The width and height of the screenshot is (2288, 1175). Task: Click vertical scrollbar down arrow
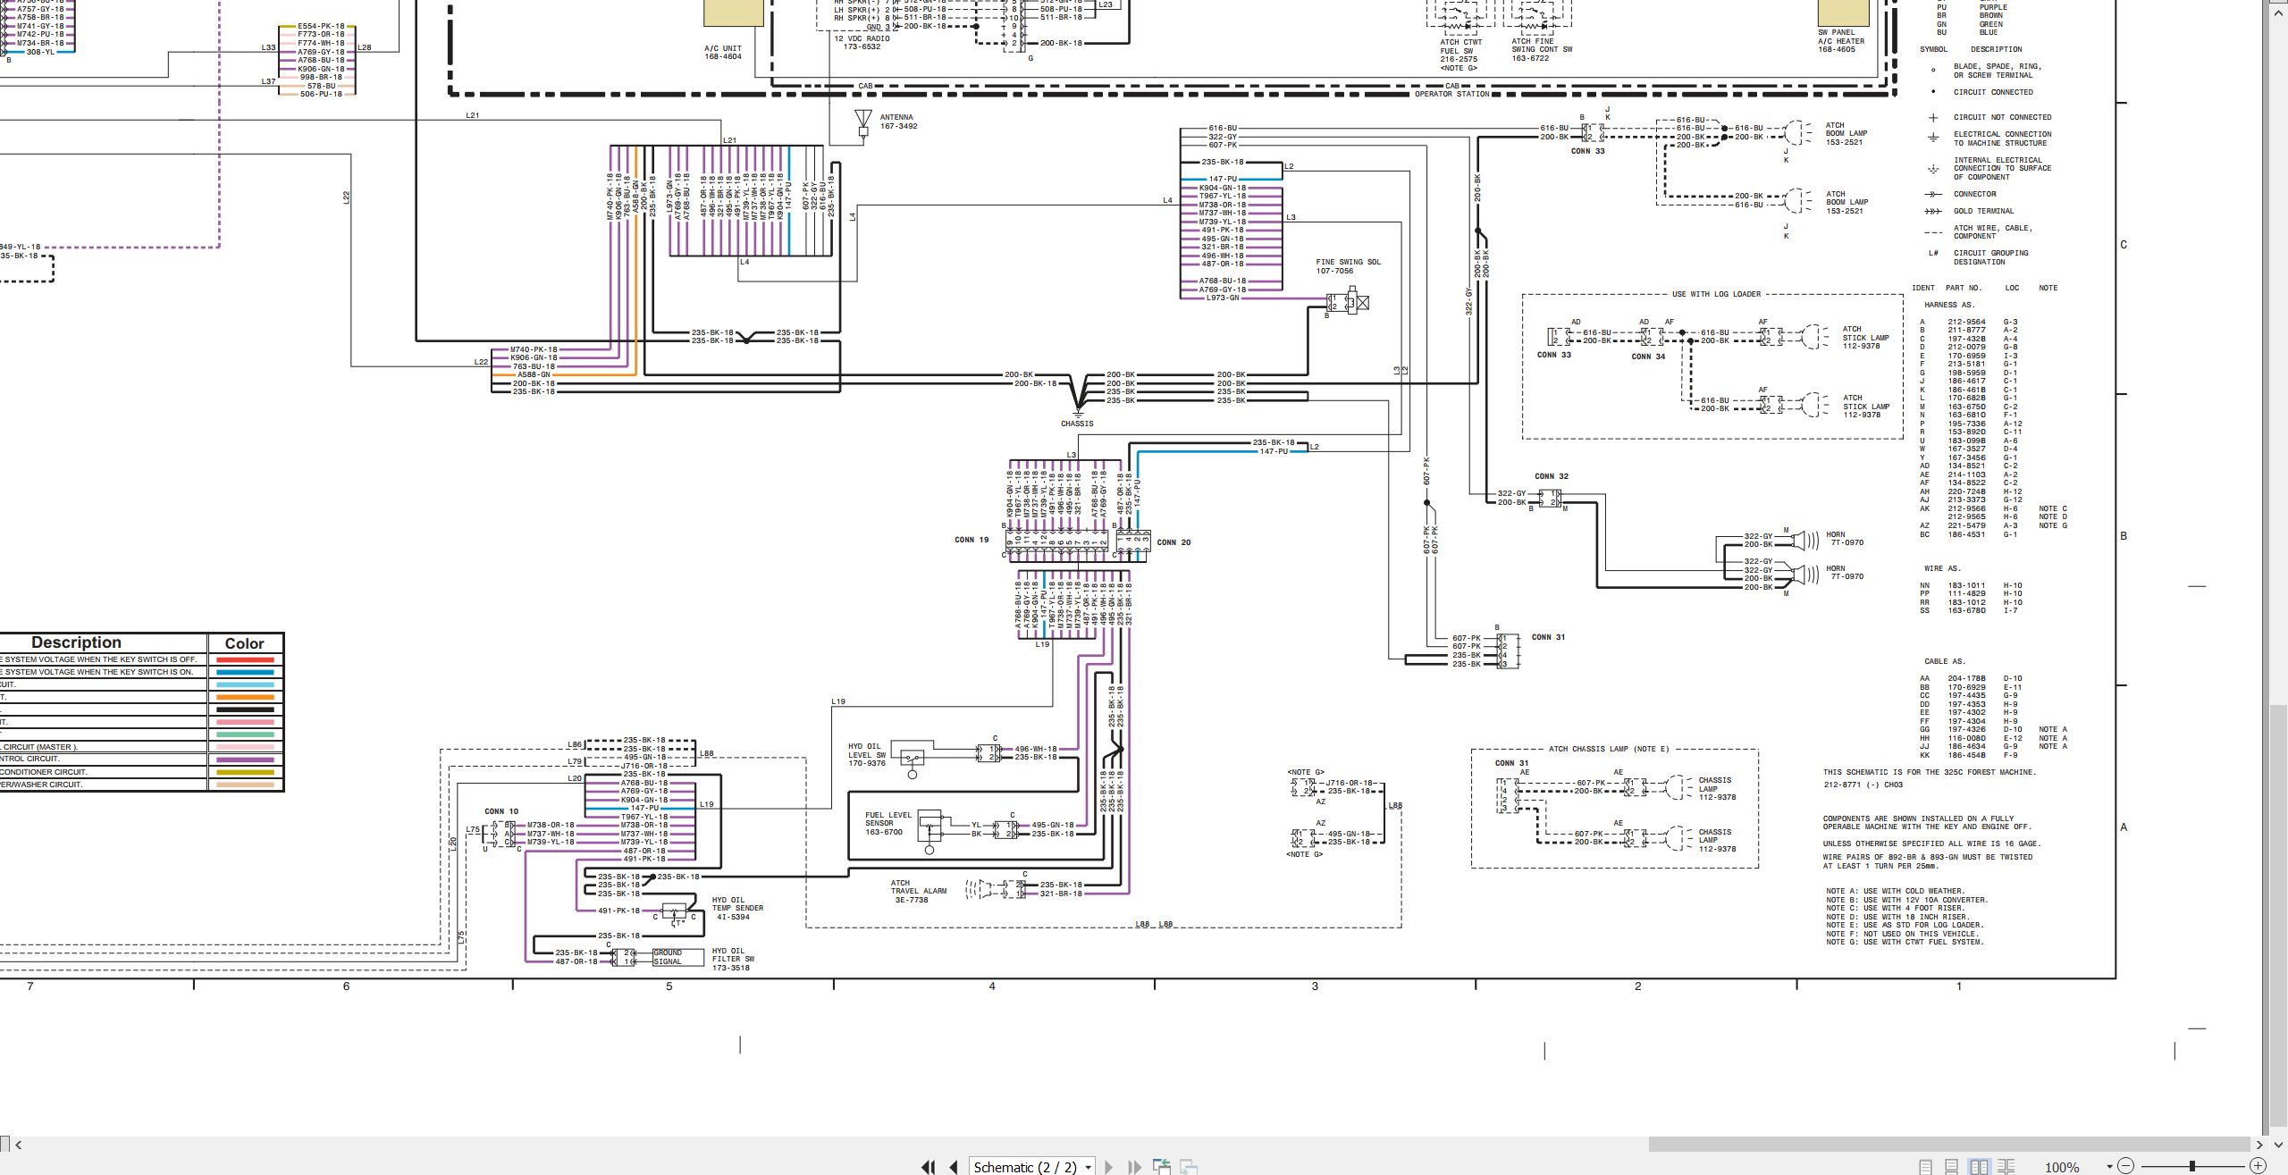[2280, 1144]
